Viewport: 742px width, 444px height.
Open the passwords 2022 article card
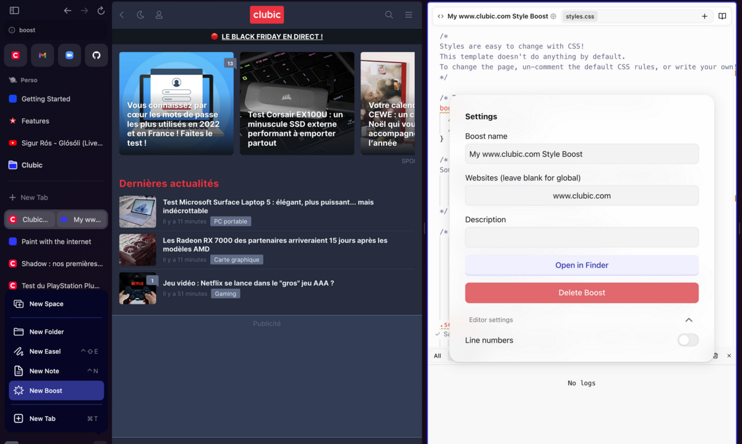(x=176, y=103)
